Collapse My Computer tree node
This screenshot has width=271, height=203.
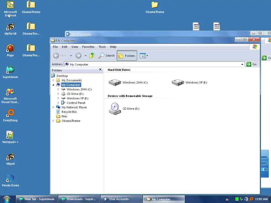(x=53, y=85)
